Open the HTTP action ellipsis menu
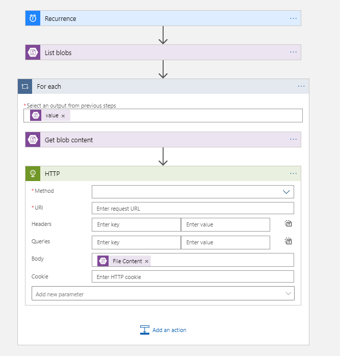Image resolution: width=340 pixels, height=356 pixels. [x=293, y=173]
